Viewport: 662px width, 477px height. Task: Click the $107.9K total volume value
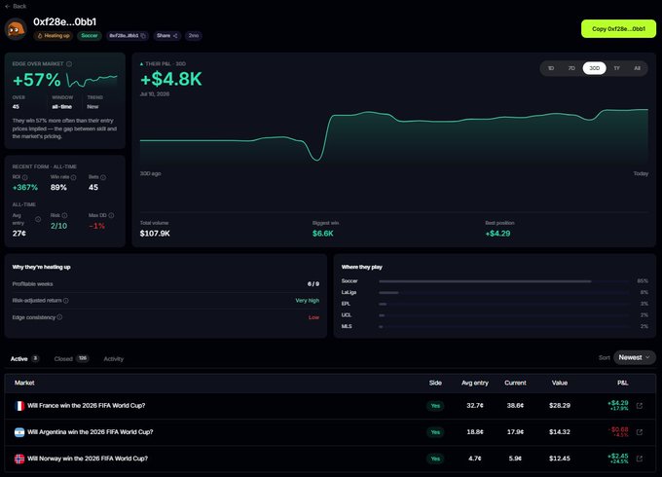coord(155,234)
